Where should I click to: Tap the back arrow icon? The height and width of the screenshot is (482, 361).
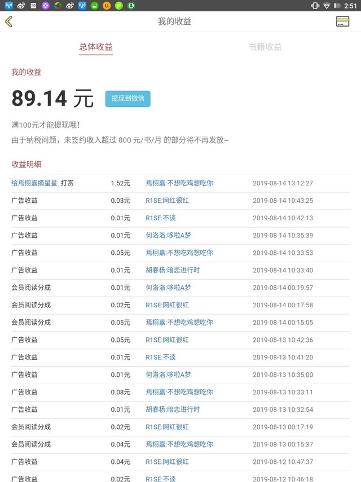point(8,22)
